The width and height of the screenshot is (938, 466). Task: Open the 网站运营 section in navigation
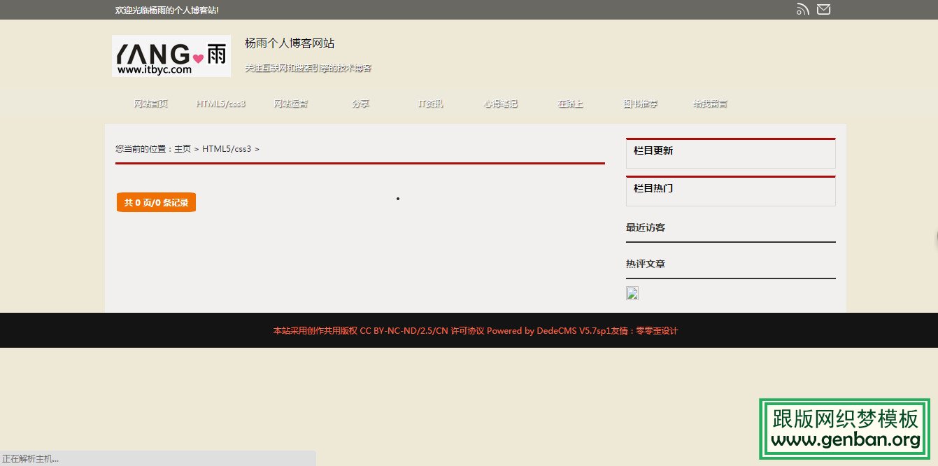pos(290,103)
